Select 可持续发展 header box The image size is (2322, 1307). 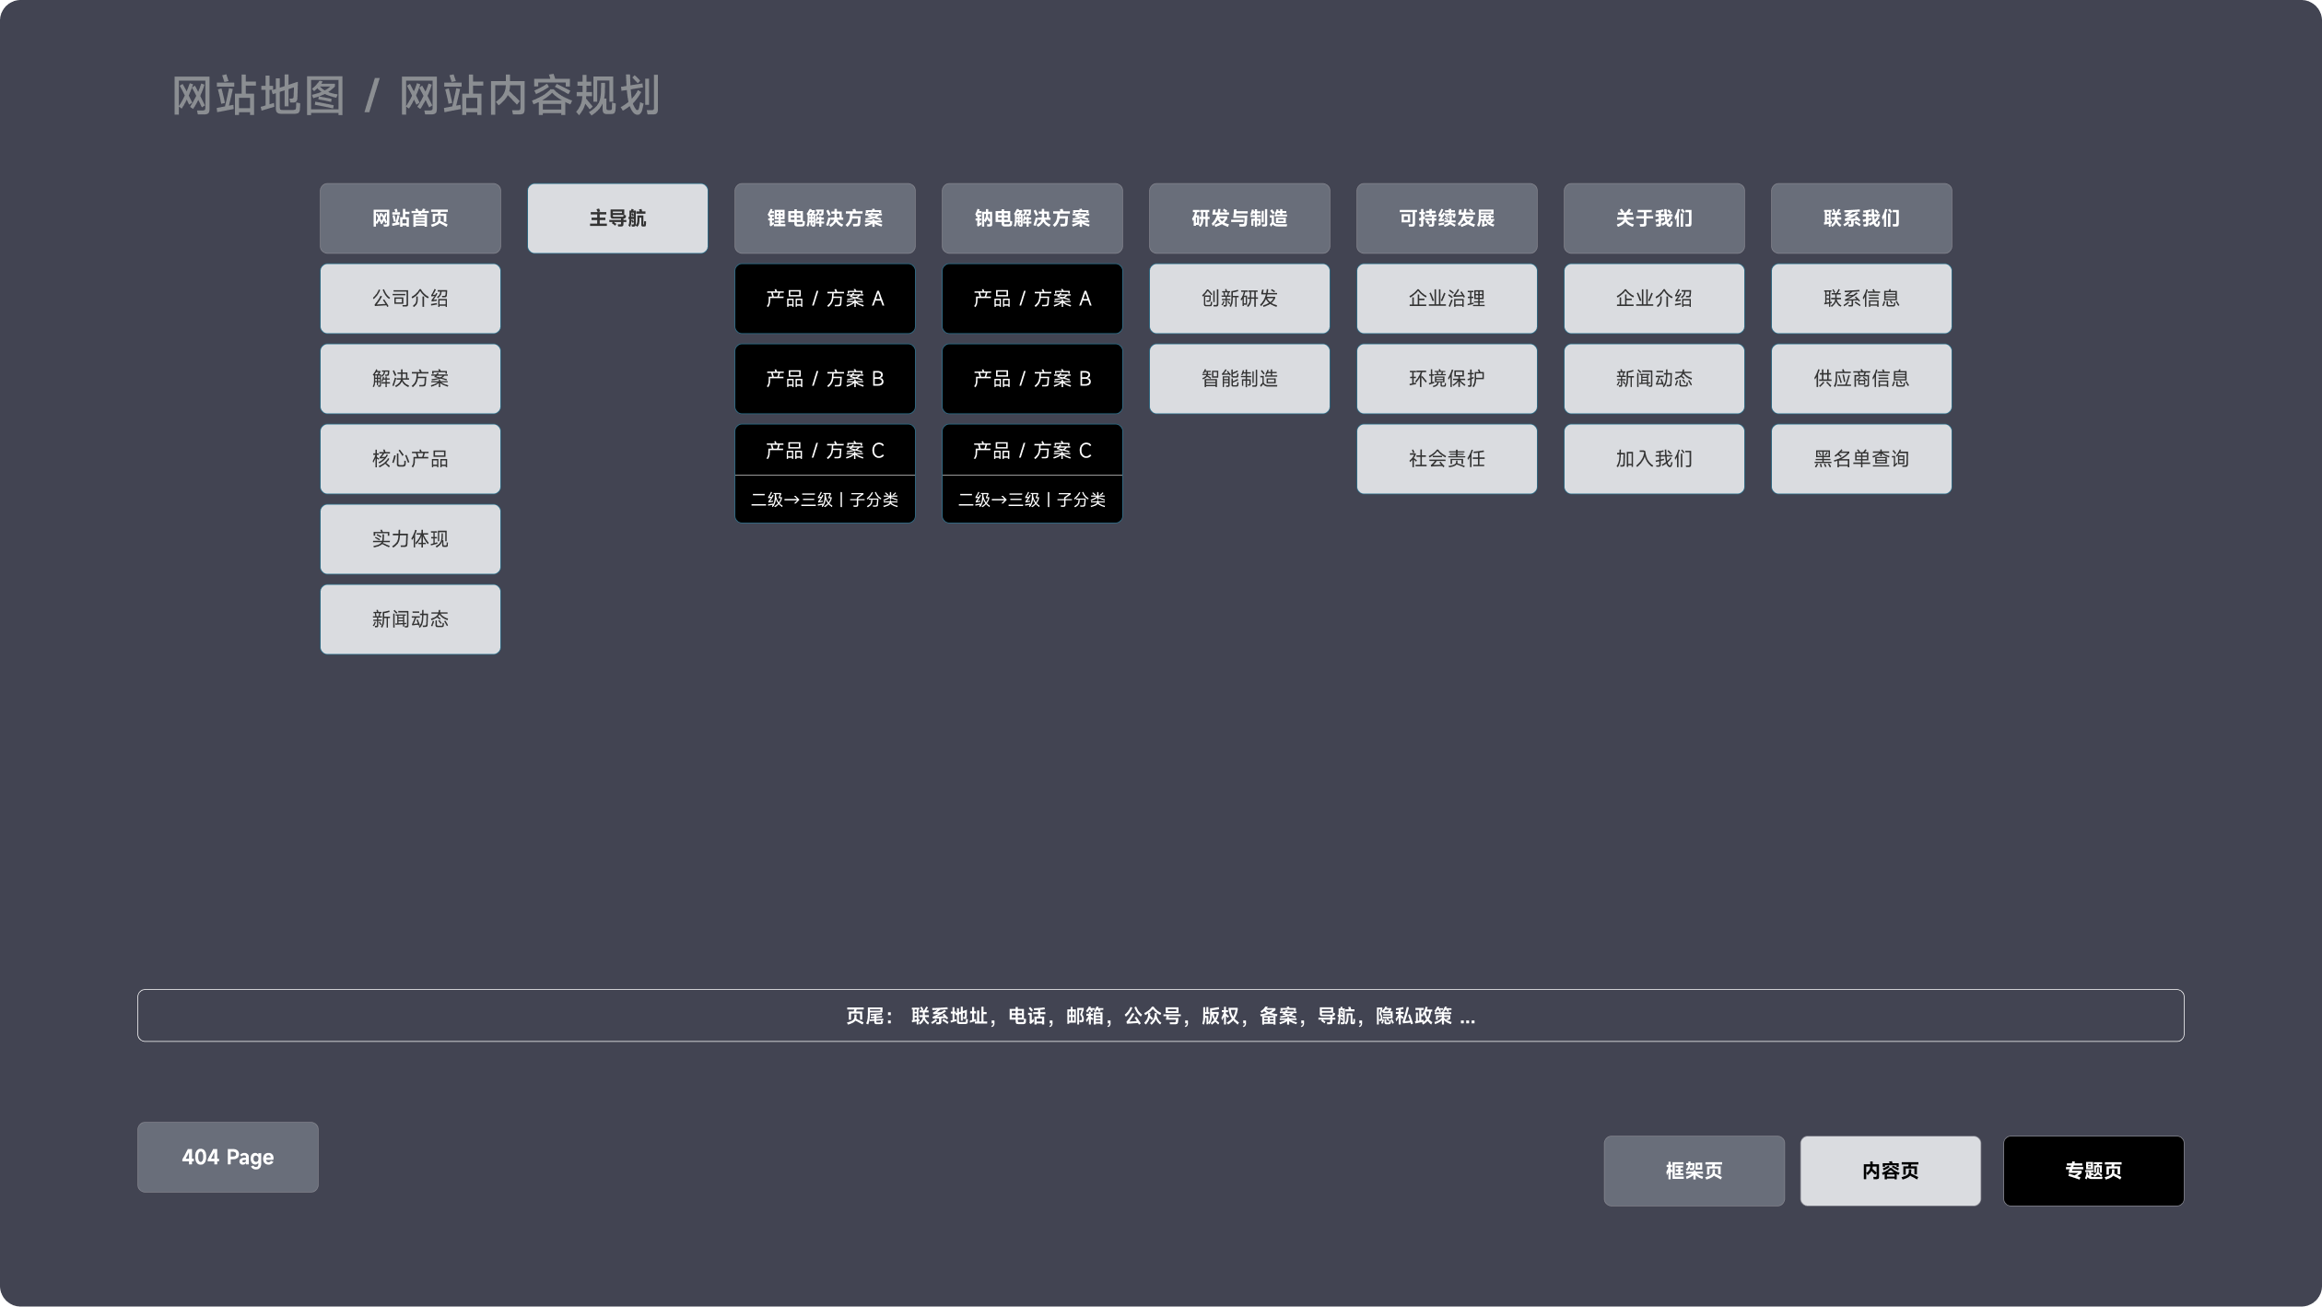1447,218
